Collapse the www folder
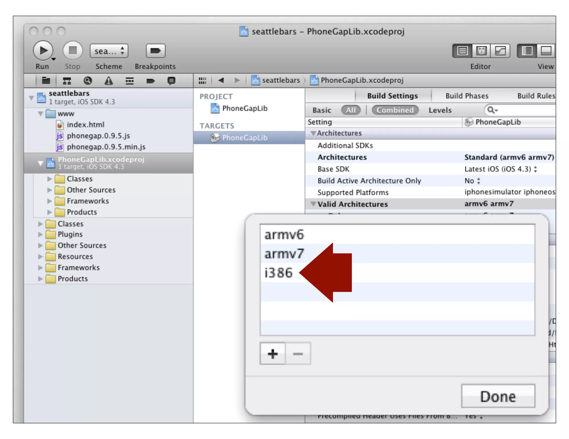This screenshot has height=439, width=569. [x=41, y=113]
